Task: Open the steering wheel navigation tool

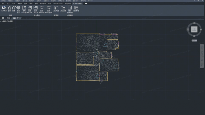Action: tap(202, 47)
